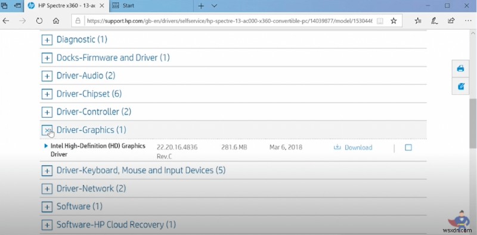Click the address bar URL field
The height and width of the screenshot is (235, 477).
(230, 21)
